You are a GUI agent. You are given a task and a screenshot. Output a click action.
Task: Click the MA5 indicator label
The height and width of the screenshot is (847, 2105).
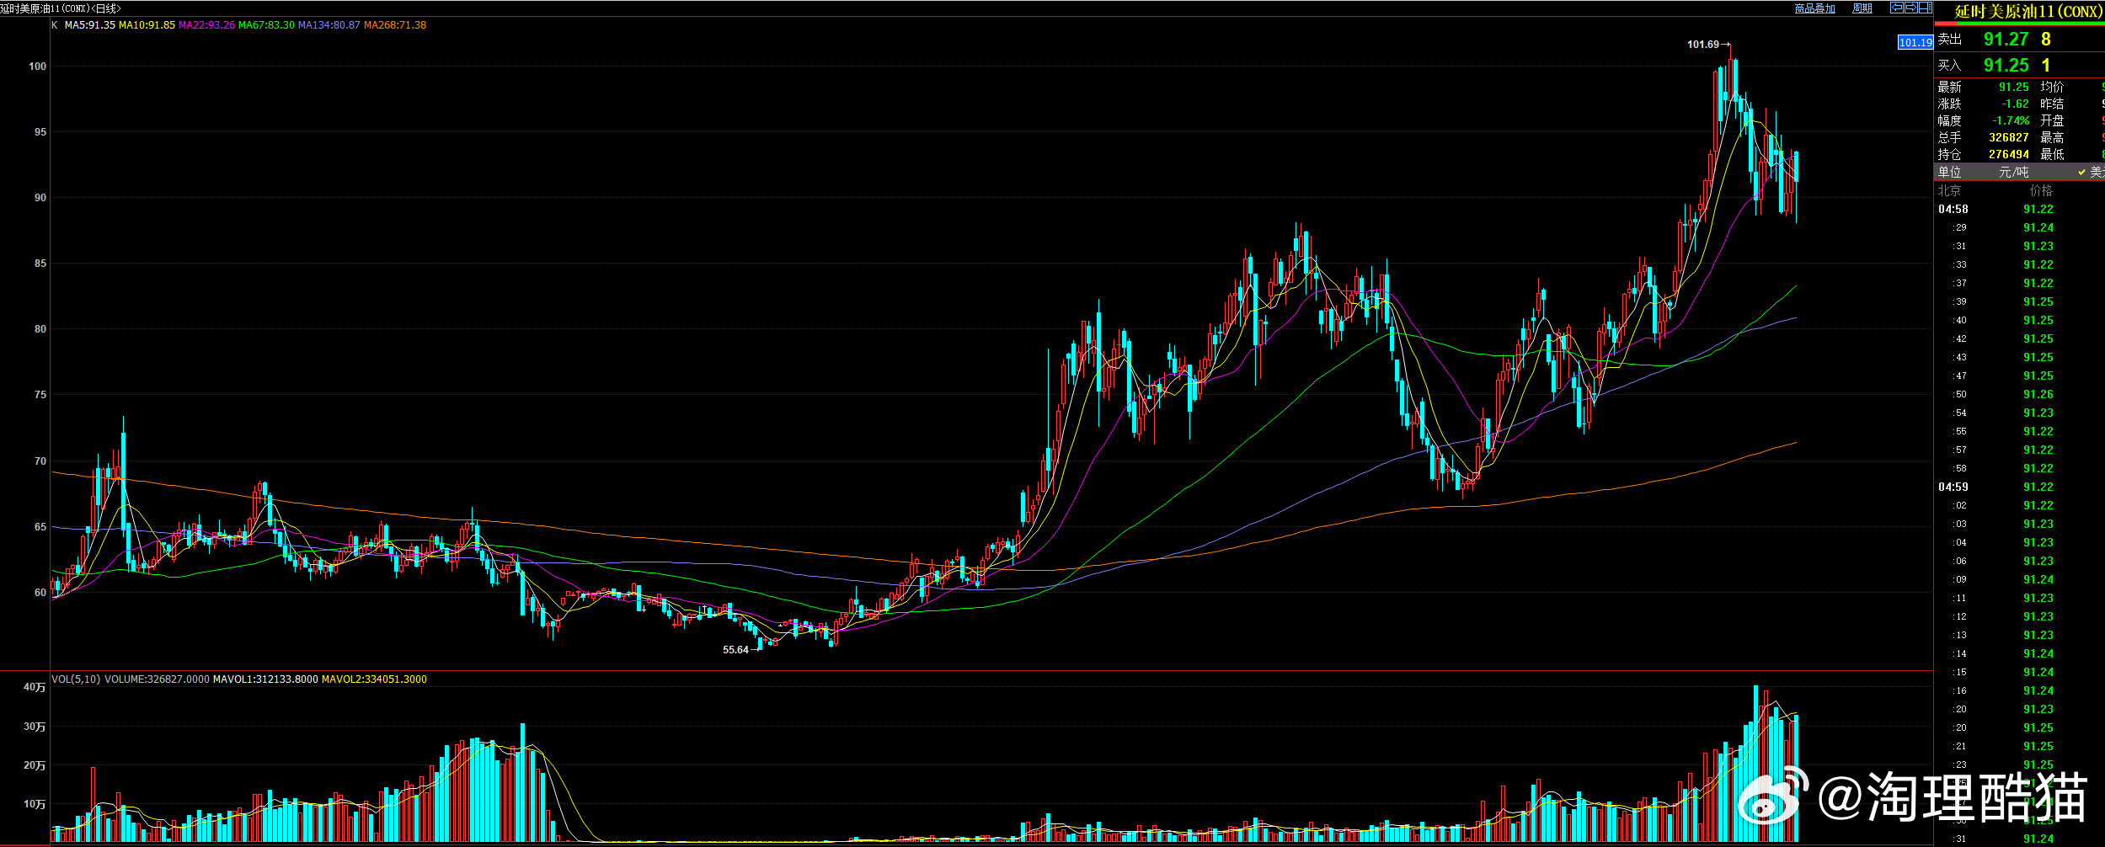(90, 25)
